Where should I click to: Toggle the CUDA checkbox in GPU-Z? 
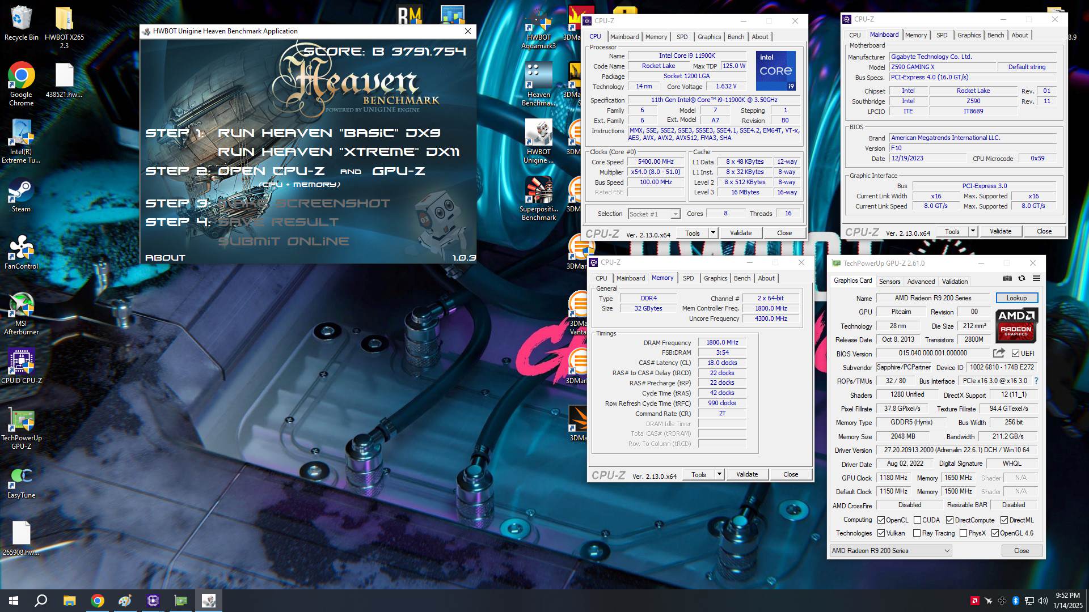(917, 520)
